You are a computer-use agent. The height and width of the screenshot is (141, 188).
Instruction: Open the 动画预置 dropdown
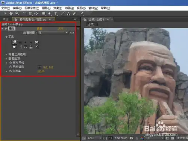click(53, 33)
